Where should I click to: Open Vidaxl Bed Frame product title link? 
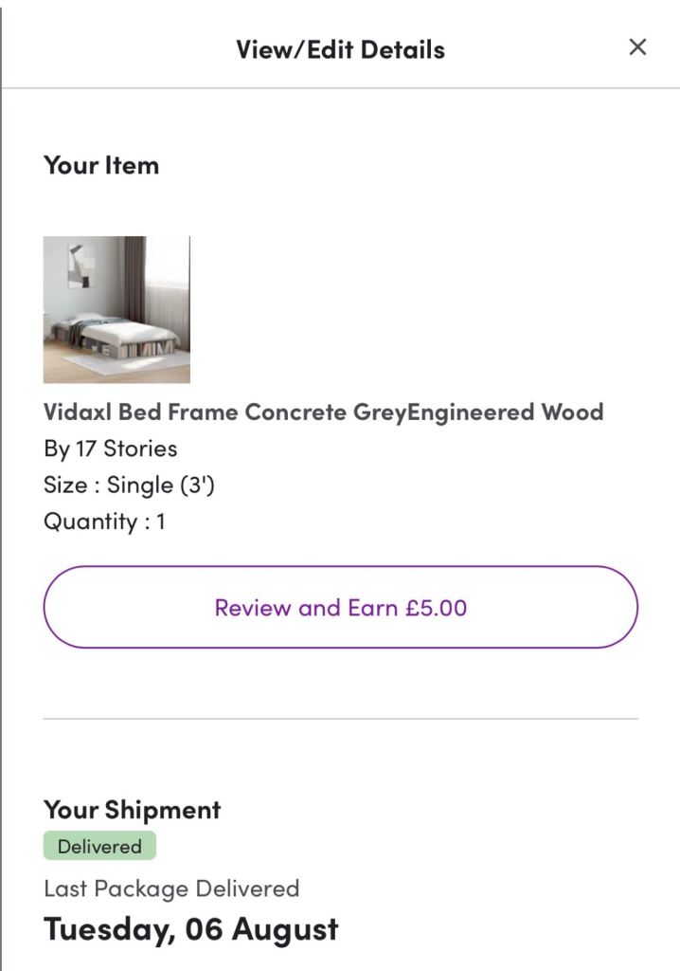[323, 412]
